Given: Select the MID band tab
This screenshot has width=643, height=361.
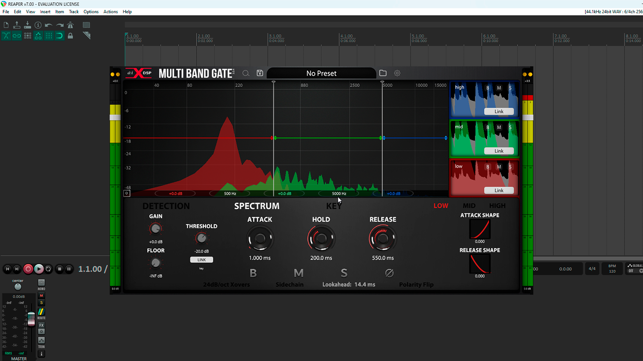Looking at the screenshot, I should tap(469, 206).
